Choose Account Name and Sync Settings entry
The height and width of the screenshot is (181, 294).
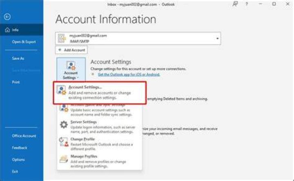(x=99, y=110)
